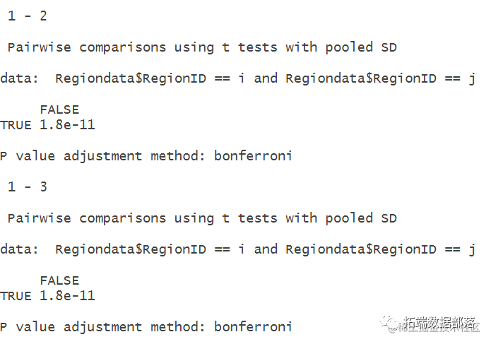Click the second 'Pairwise comparisons using t tests' line
The width and height of the screenshot is (491, 344).
[x=202, y=218]
